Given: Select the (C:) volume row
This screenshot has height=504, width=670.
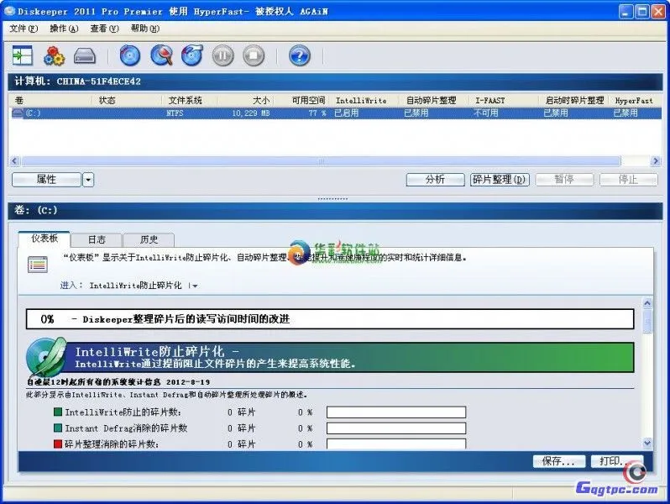Looking at the screenshot, I should [x=335, y=113].
